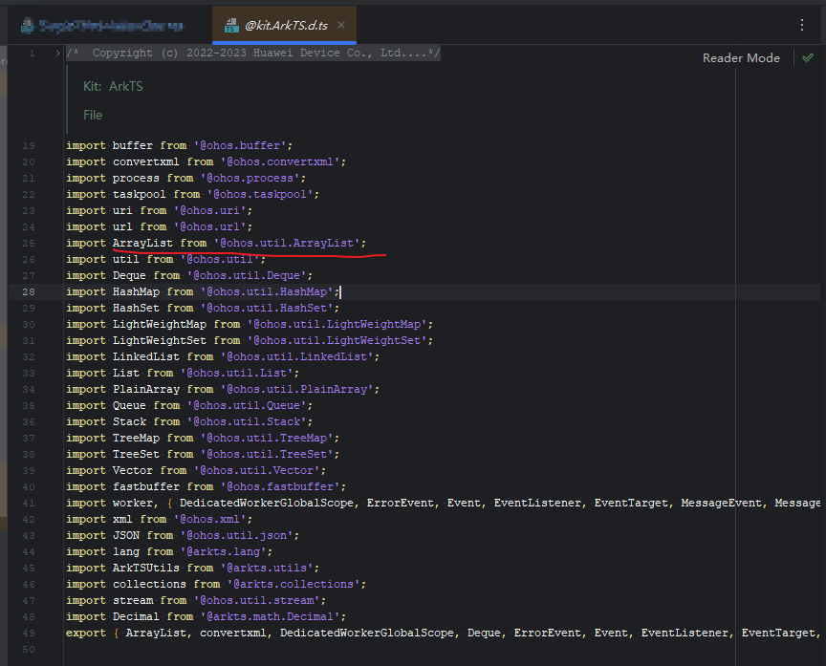The width and height of the screenshot is (826, 666).
Task: Click the collapsed '....' in copyright comment
Action: [x=413, y=54]
